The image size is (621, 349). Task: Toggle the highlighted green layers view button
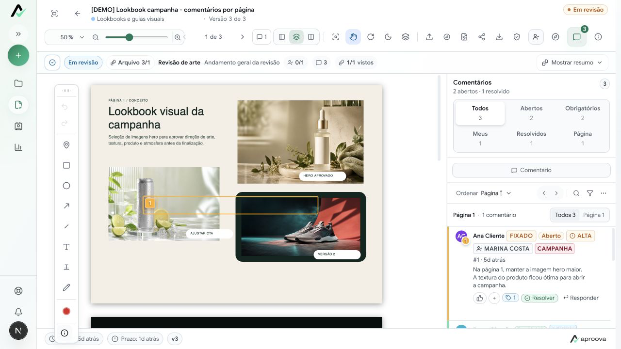(x=296, y=37)
